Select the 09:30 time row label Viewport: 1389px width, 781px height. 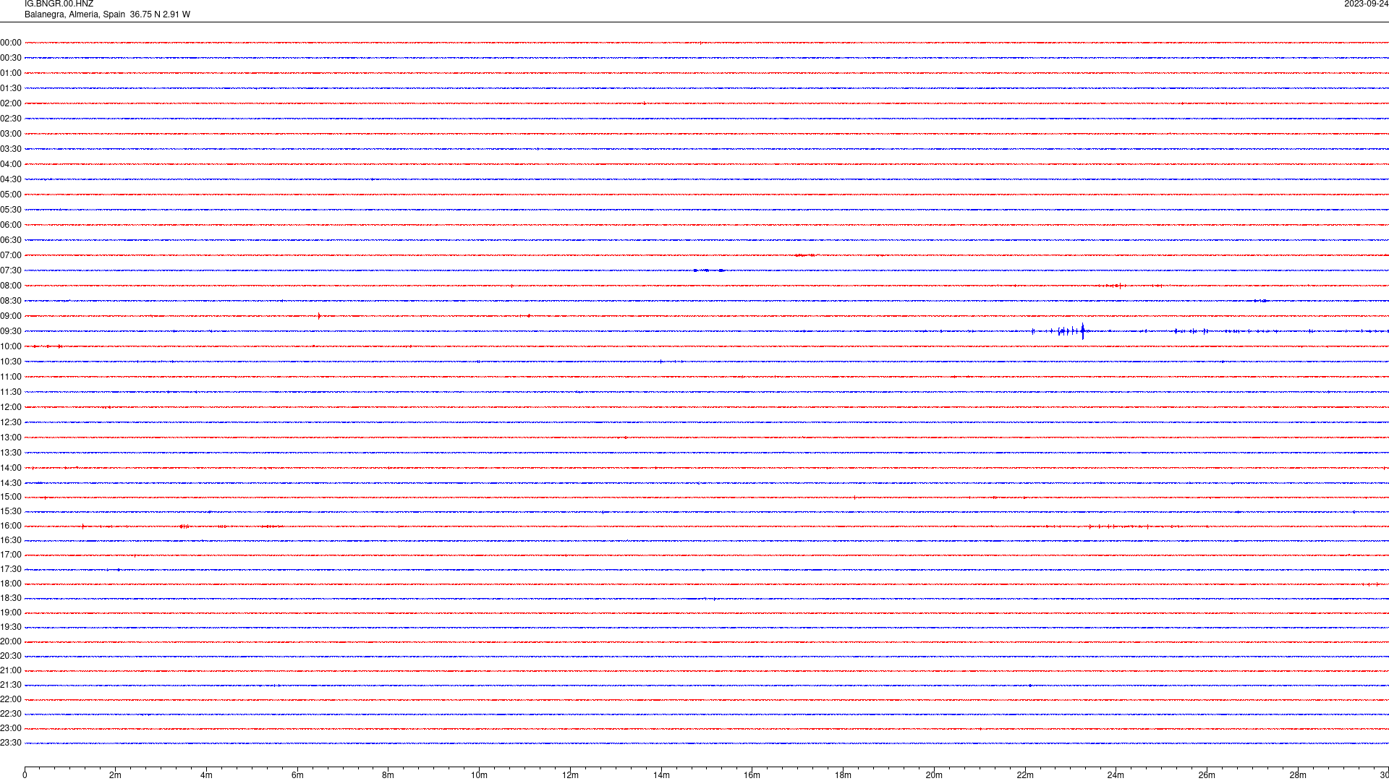tap(11, 331)
